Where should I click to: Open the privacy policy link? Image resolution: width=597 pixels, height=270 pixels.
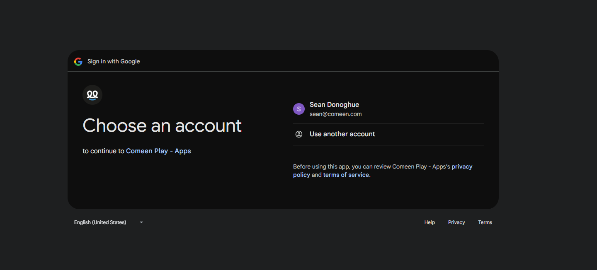click(383, 171)
